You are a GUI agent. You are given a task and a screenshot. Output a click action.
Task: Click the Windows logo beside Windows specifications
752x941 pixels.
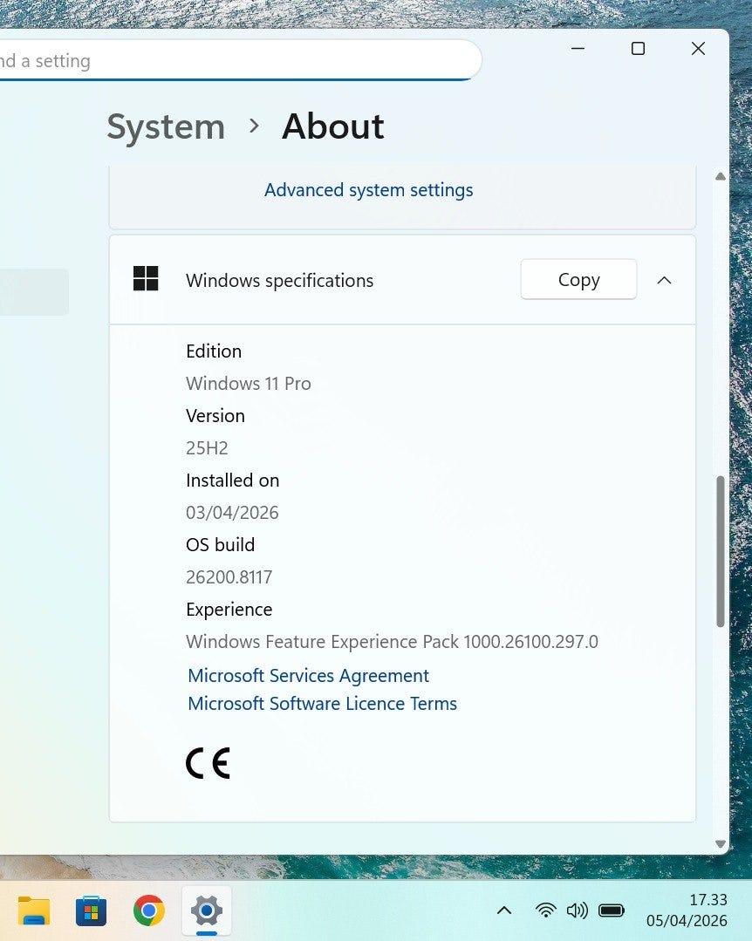(146, 279)
